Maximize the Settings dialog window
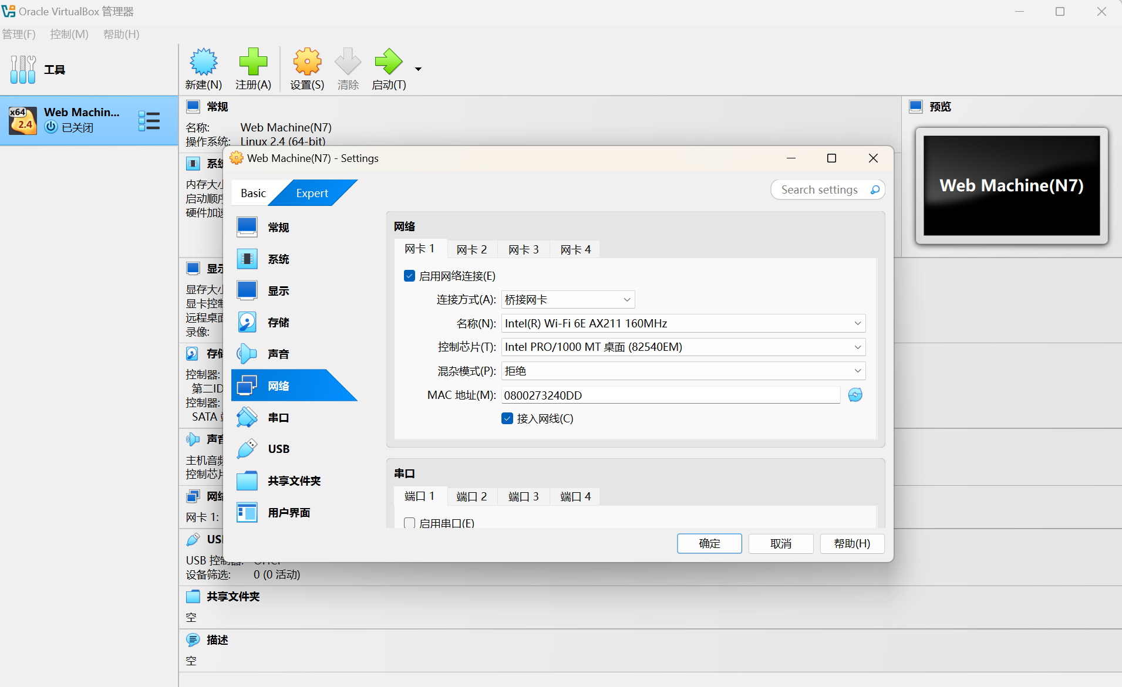 [831, 158]
